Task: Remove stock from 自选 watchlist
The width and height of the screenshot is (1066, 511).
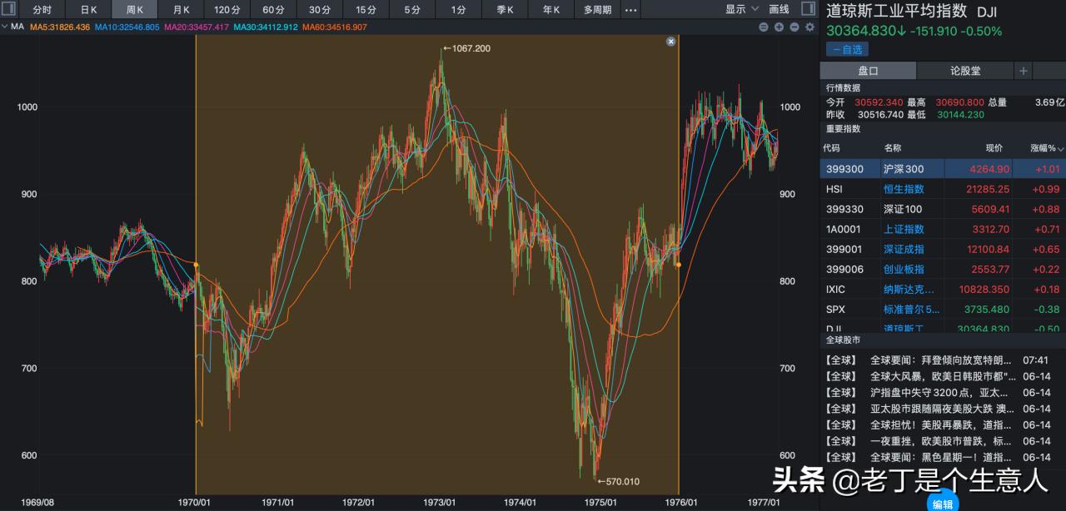Action: (847, 49)
